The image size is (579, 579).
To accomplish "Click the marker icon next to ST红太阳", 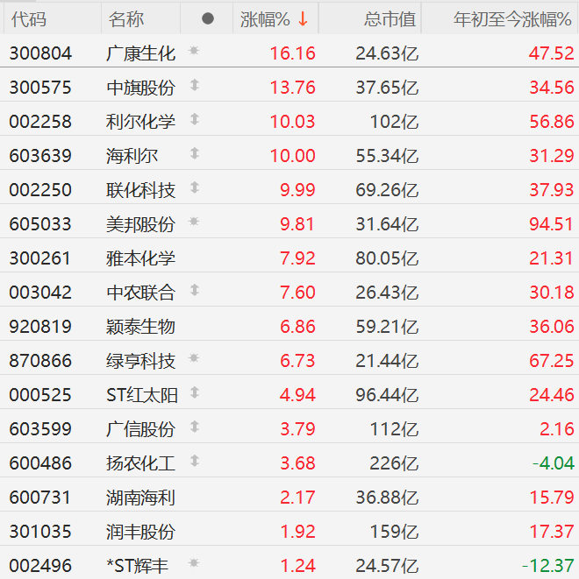I will point(195,392).
